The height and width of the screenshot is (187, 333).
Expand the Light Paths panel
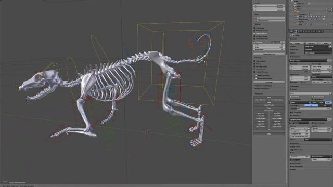(296, 146)
